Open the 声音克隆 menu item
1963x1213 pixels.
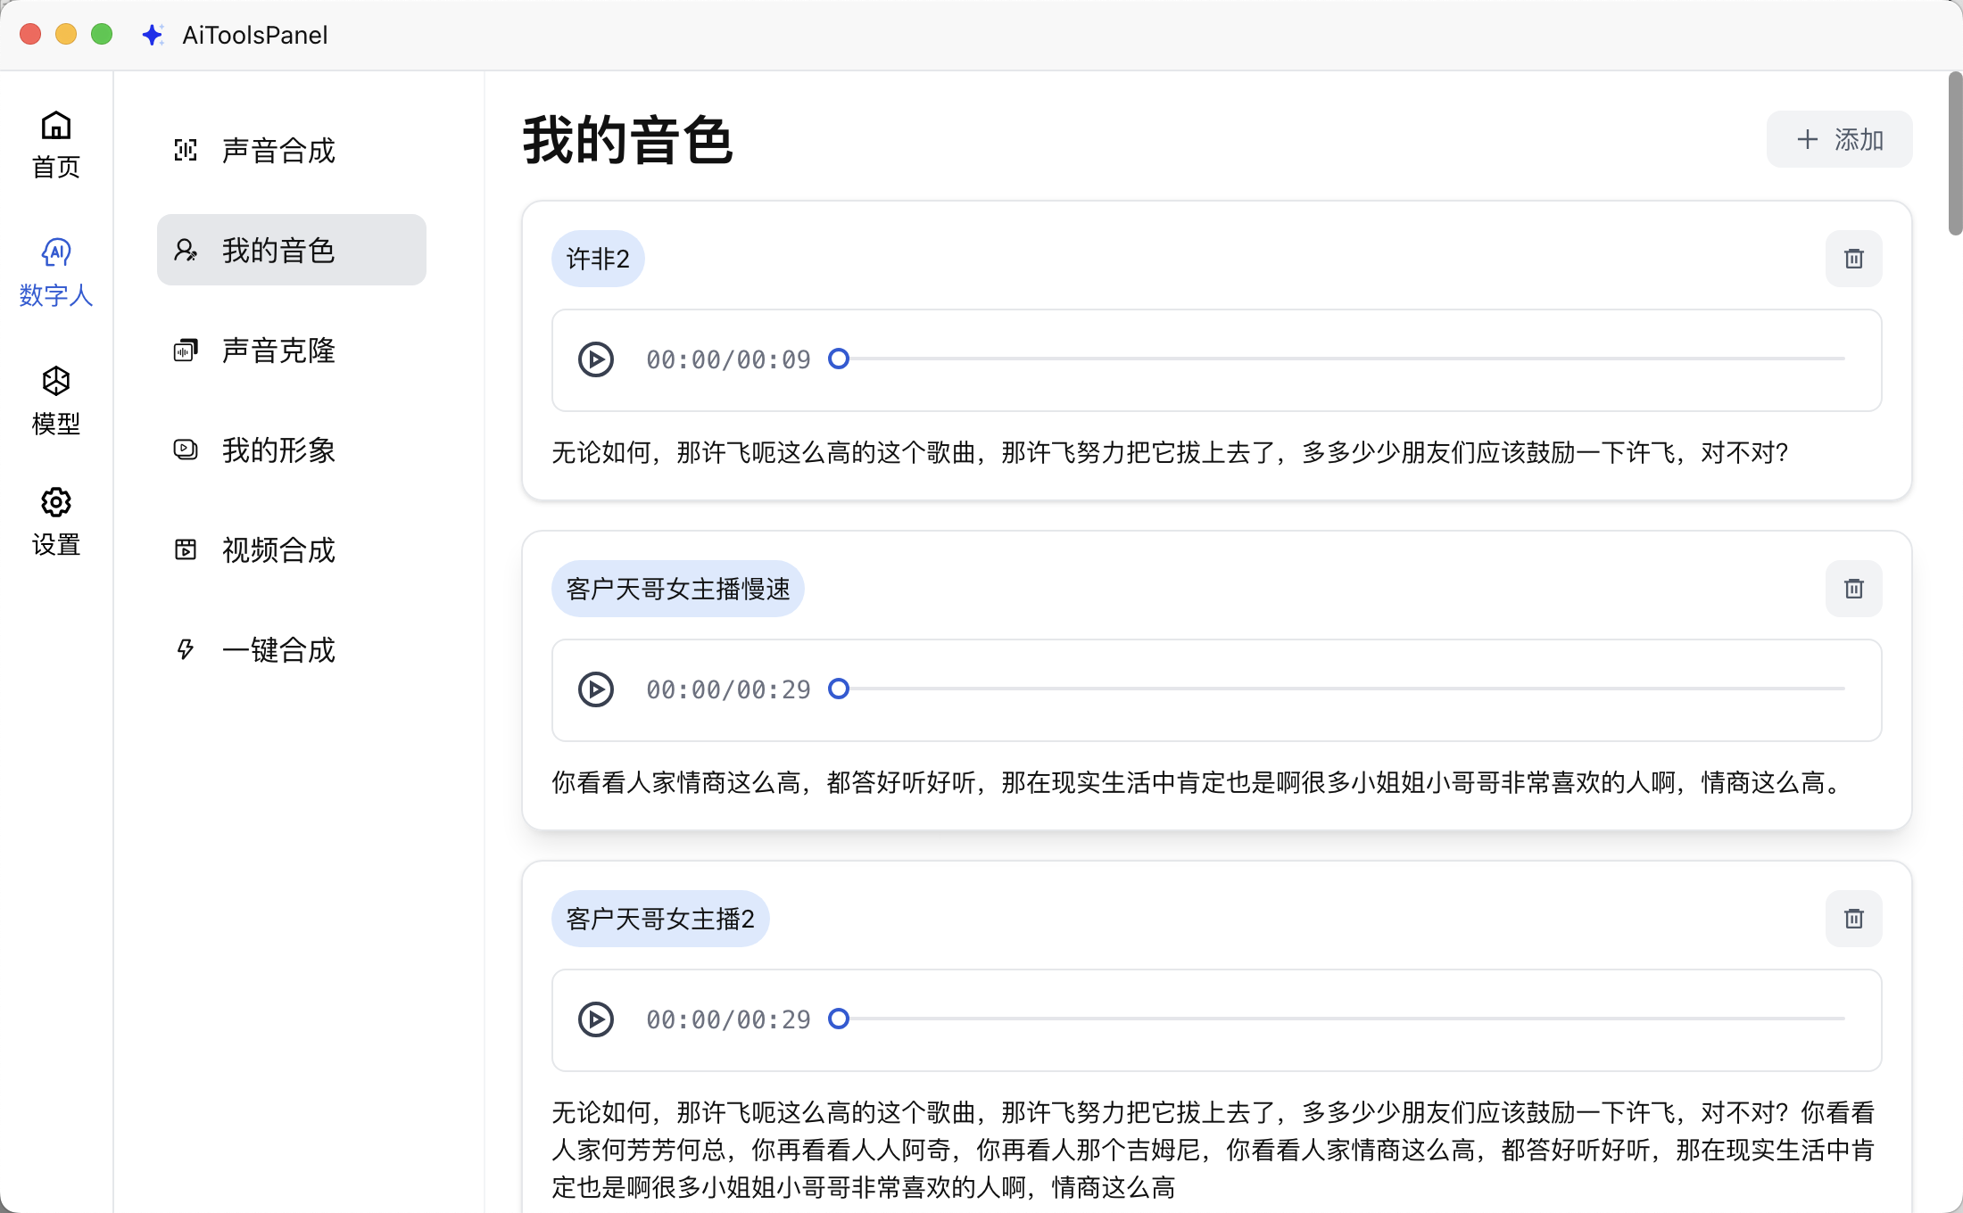292,350
